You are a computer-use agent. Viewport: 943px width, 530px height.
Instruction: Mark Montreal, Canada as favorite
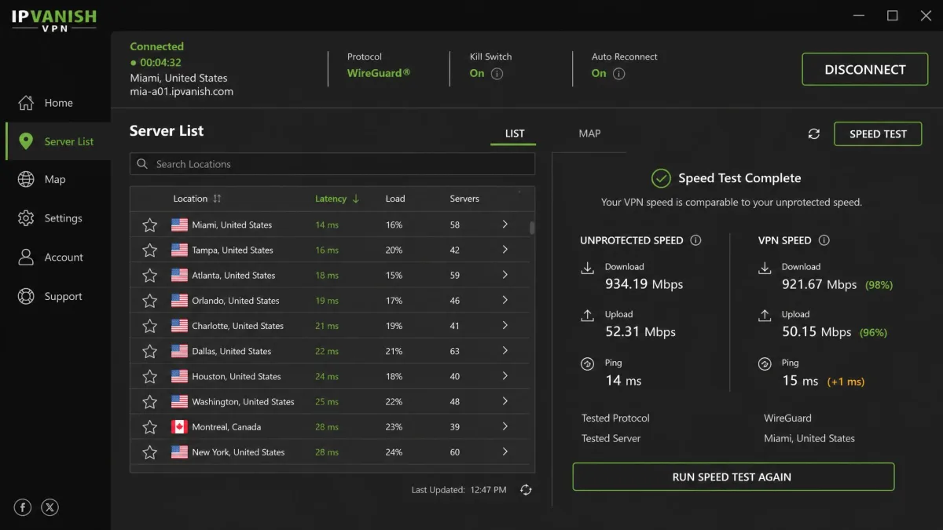(149, 427)
